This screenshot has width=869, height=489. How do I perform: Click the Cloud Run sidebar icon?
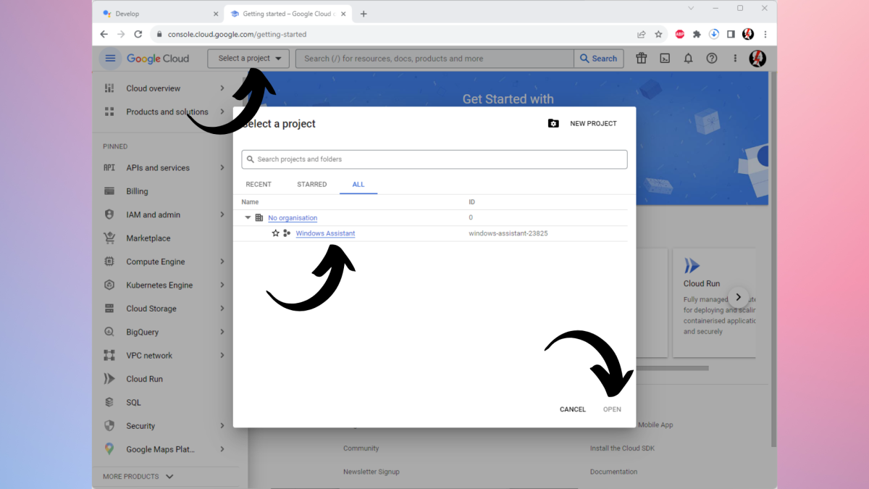109,379
